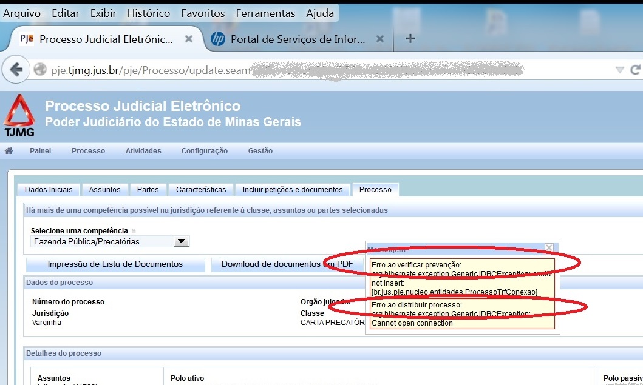Select Painel in the PJe navigation bar

40,151
